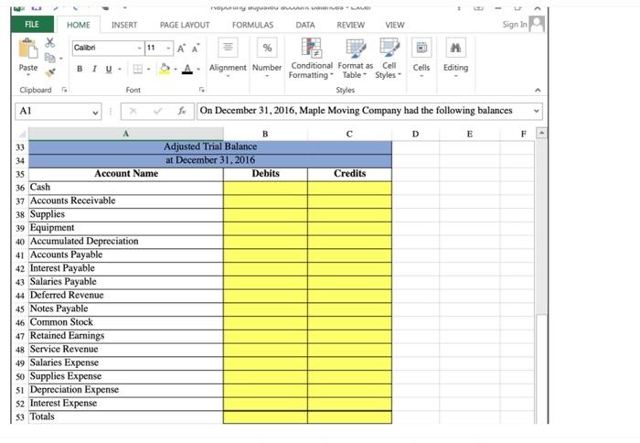Image resolution: width=640 pixels, height=443 pixels.
Task: Expand the Paste options arrow
Action: click(27, 75)
